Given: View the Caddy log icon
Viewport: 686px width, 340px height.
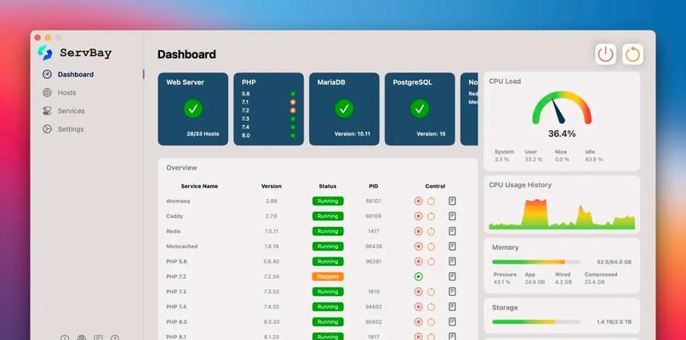Looking at the screenshot, I should pos(453,216).
